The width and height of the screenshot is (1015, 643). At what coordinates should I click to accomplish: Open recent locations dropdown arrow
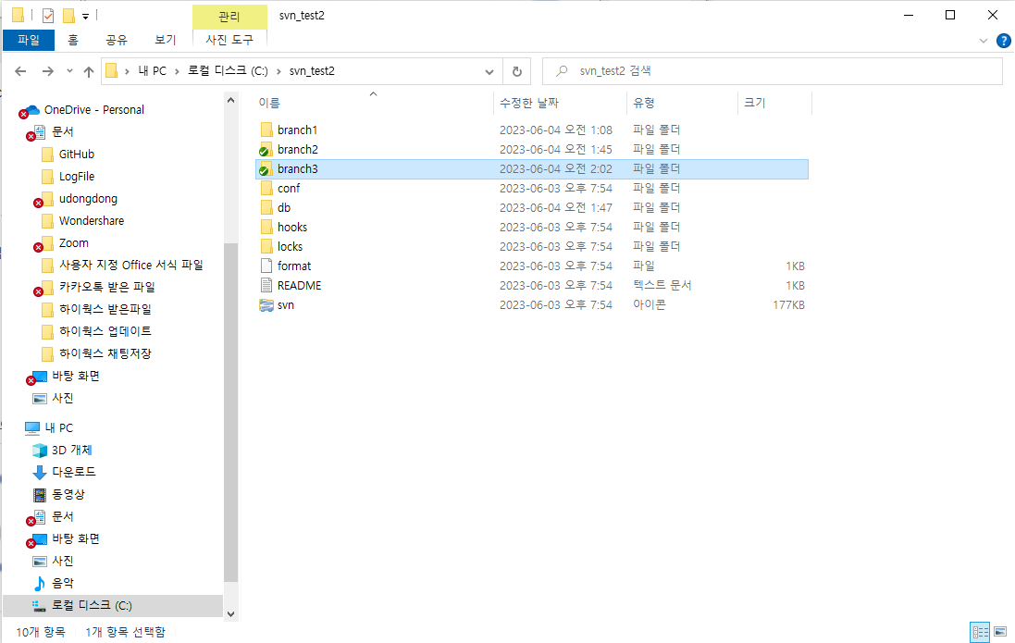pos(69,71)
